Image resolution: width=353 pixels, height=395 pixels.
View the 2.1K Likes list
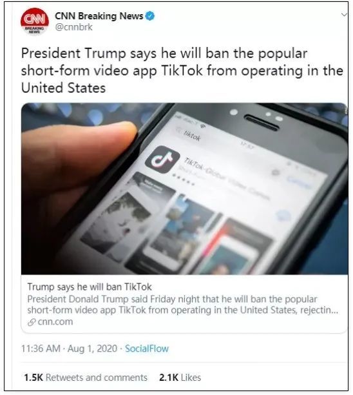(180, 378)
